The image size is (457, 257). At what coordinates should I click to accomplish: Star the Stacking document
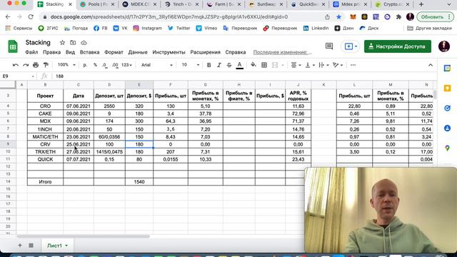[x=62, y=43]
